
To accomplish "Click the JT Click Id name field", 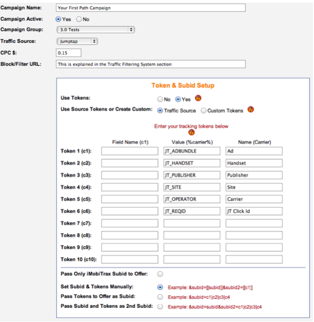I will click(x=254, y=211).
